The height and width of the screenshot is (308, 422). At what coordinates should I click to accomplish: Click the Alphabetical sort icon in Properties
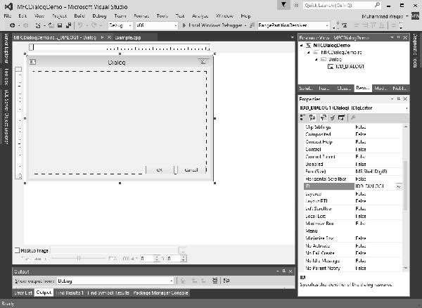click(312, 117)
